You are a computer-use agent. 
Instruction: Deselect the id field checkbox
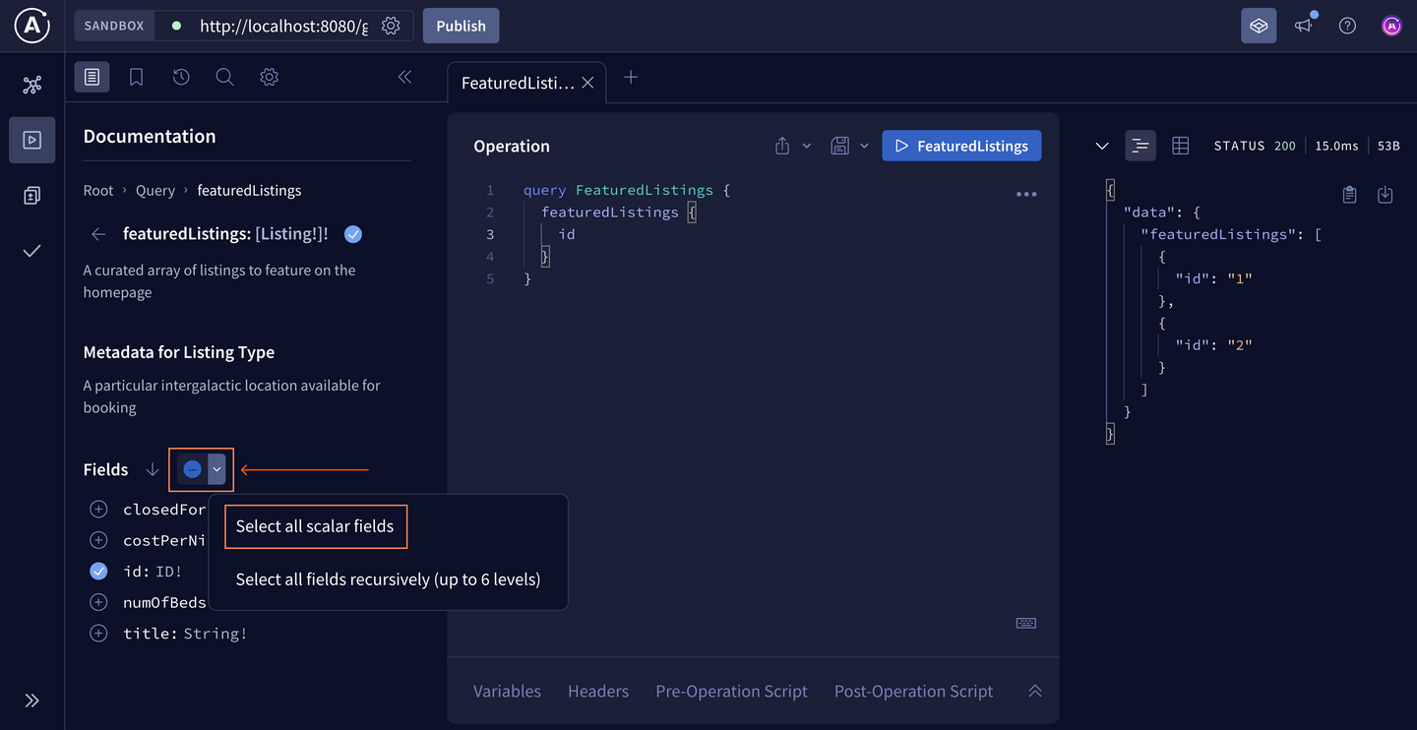[x=97, y=571]
